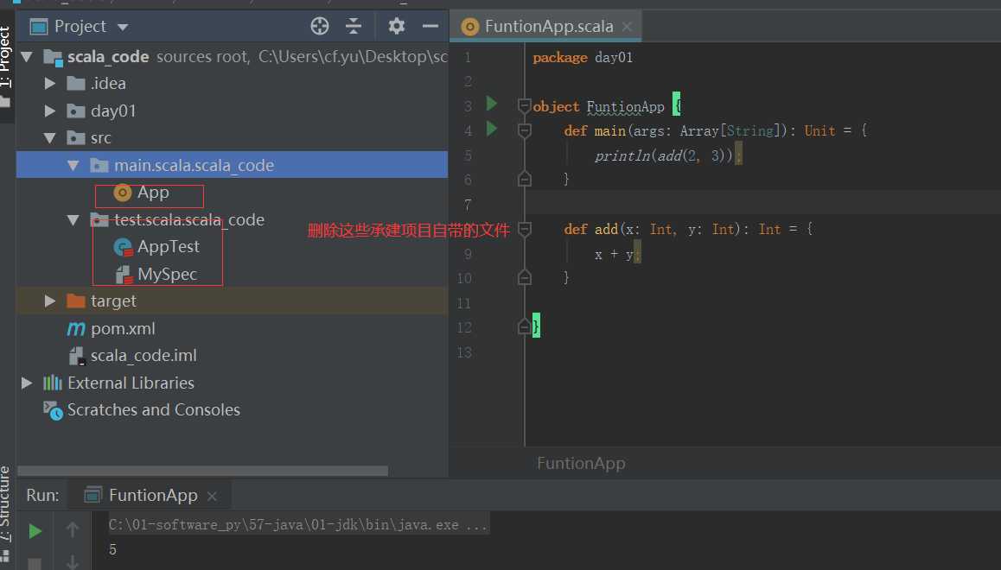Hide the Project panel with minus icon

click(x=430, y=26)
